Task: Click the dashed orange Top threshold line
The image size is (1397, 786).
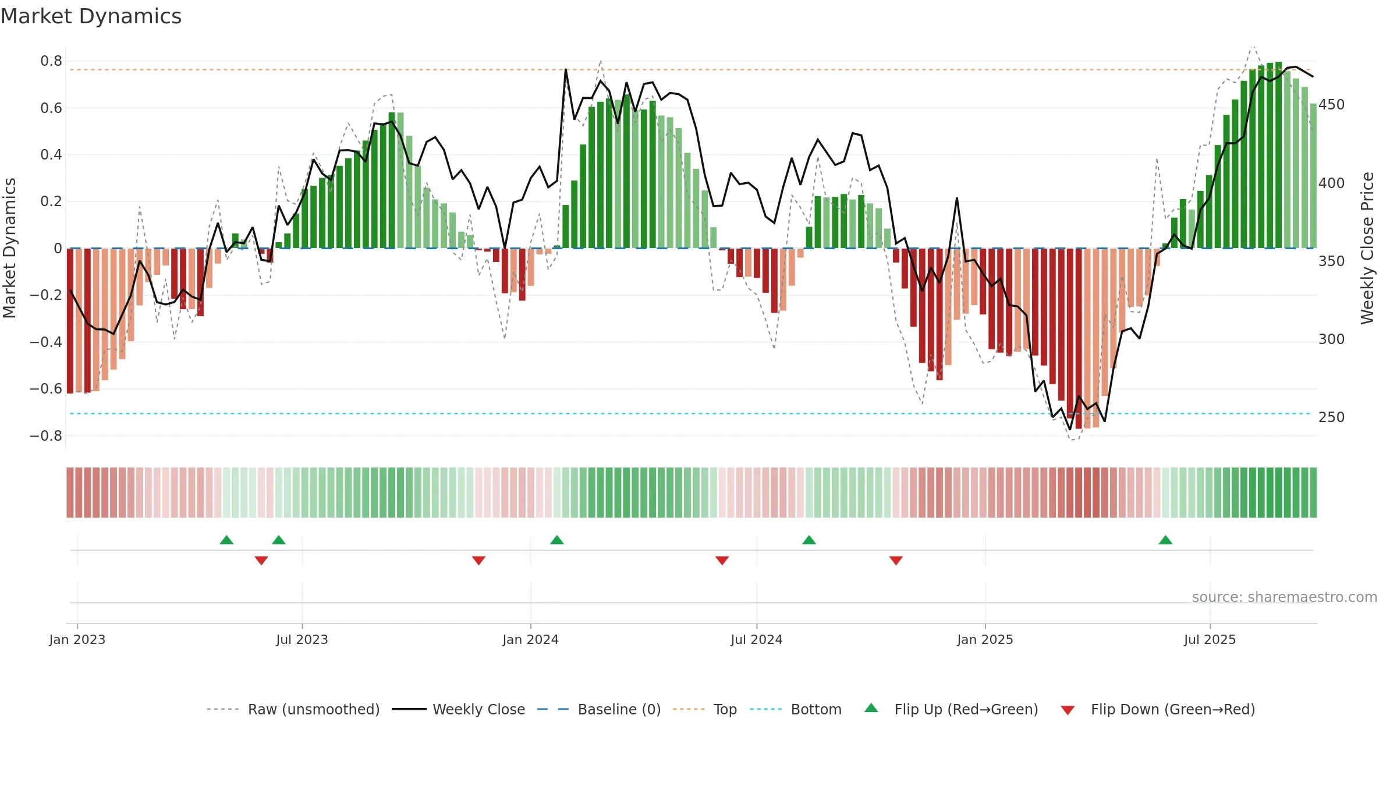Action: point(691,70)
